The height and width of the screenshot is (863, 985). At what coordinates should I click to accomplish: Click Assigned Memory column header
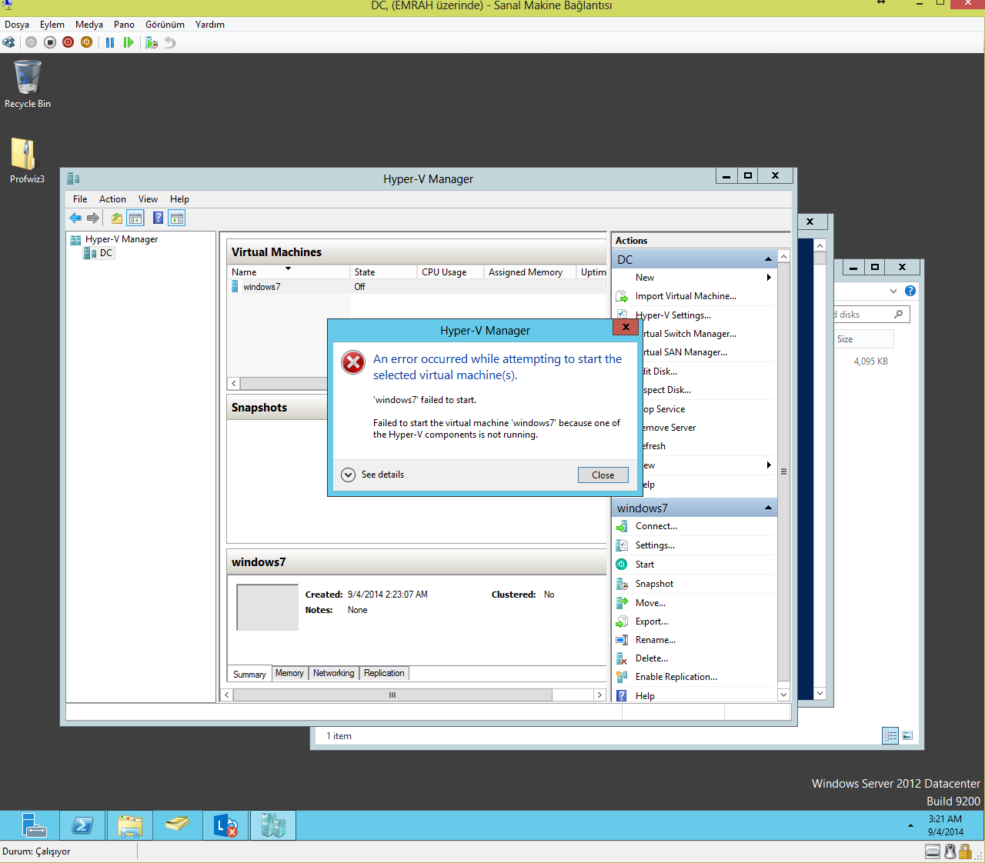click(x=529, y=272)
